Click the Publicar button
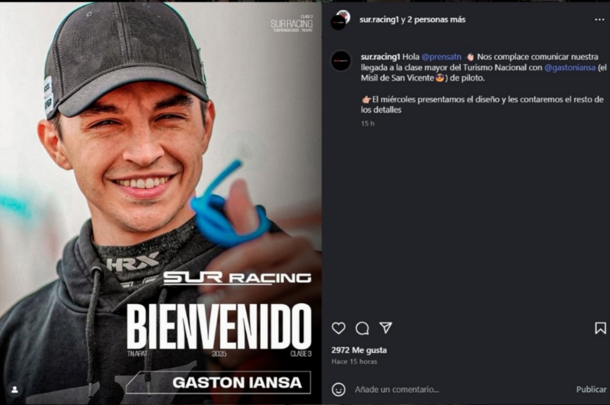This screenshot has width=610, height=405. [591, 390]
